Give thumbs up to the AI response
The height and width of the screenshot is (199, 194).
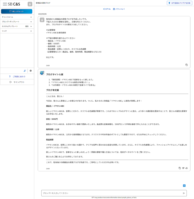(187, 168)
